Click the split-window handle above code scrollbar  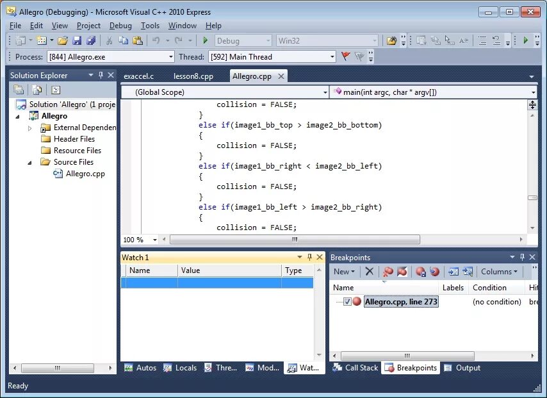click(x=532, y=104)
